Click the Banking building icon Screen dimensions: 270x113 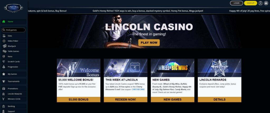tap(4, 106)
